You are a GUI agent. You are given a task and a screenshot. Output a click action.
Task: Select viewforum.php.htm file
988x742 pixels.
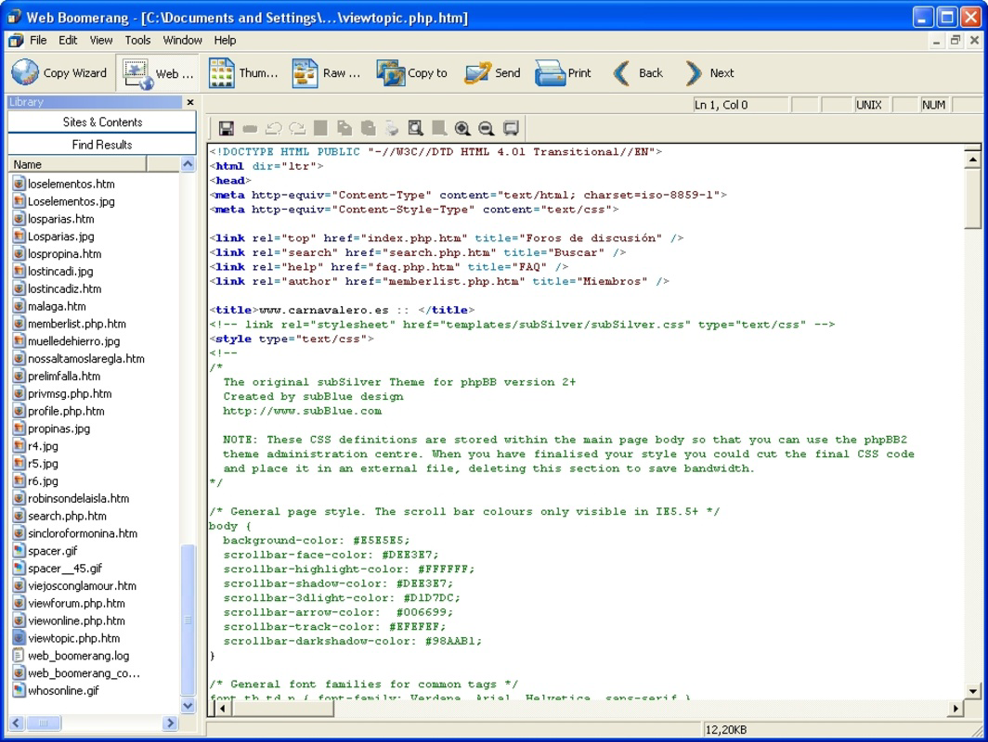click(x=70, y=603)
